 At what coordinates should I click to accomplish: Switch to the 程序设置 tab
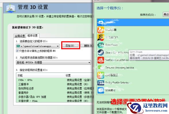32,36
